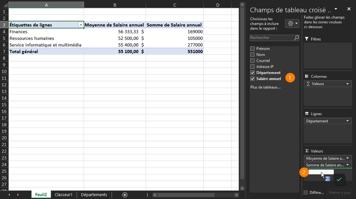Image resolution: width=356 pixels, height=199 pixels.
Task: Open the field list tools gear menu
Action: click(292, 23)
